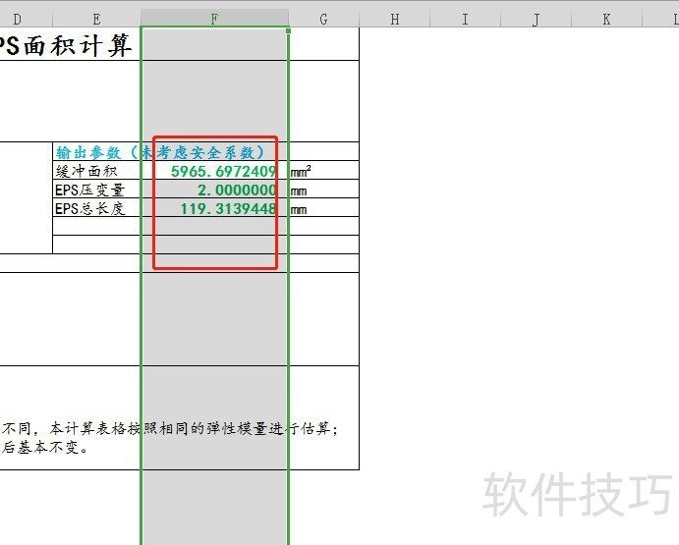Select the mm² unit cell
The height and width of the screenshot is (545, 679).
click(303, 171)
